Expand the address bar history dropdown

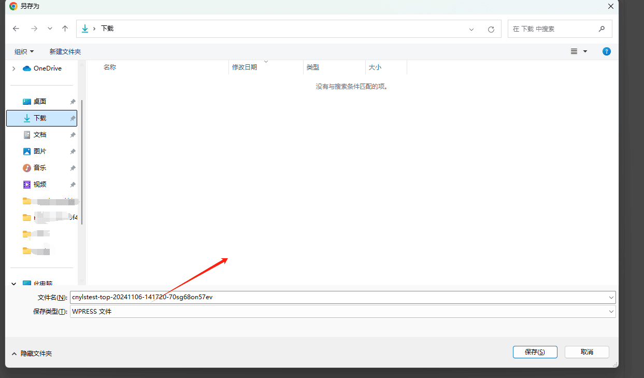point(471,30)
